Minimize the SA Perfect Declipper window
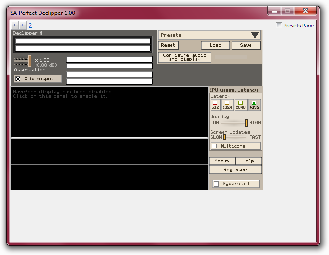Viewport: 329px width, 255px height. (x=275, y=11)
